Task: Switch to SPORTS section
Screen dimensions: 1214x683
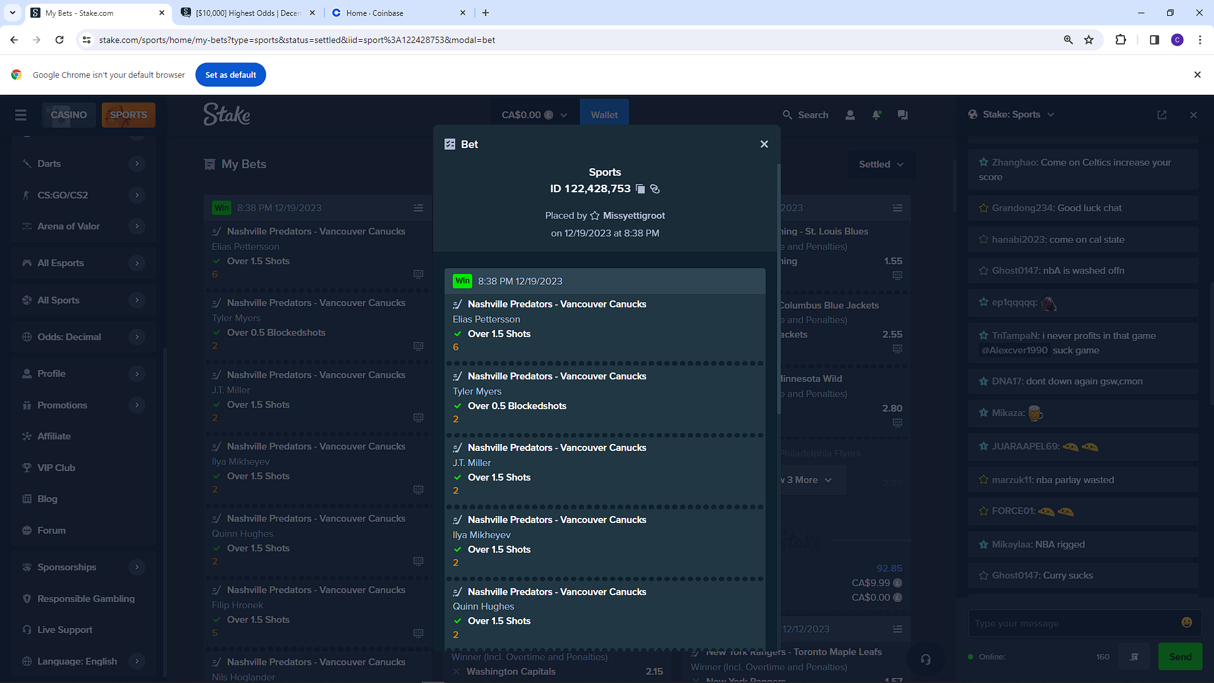Action: pos(128,115)
